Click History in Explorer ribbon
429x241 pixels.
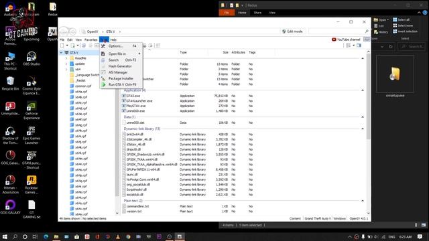click(x=381, y=32)
